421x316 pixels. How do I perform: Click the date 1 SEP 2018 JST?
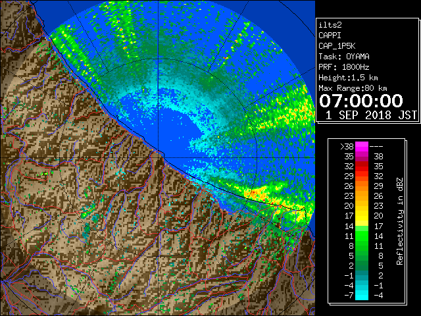click(x=371, y=115)
